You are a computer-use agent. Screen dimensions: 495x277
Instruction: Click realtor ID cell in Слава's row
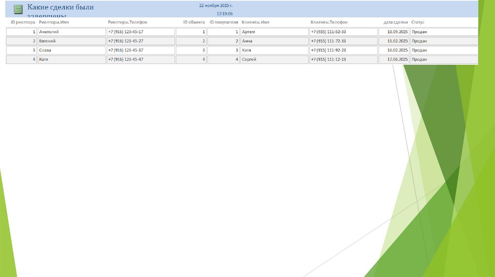(x=21, y=50)
